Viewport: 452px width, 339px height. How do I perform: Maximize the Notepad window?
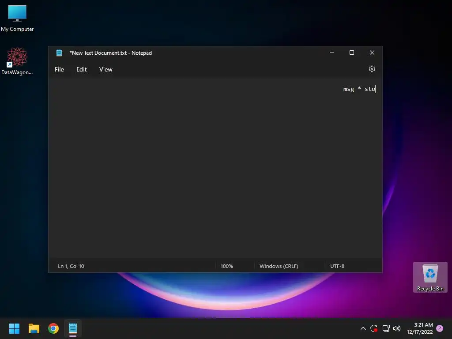[x=352, y=53]
